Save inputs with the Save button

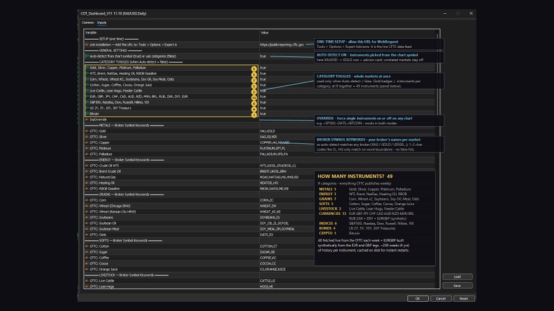457,286
